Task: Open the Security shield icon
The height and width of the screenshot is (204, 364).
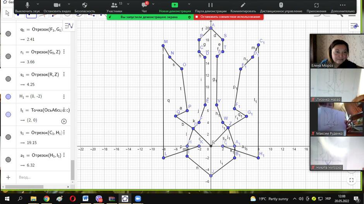Action: coord(85,5)
